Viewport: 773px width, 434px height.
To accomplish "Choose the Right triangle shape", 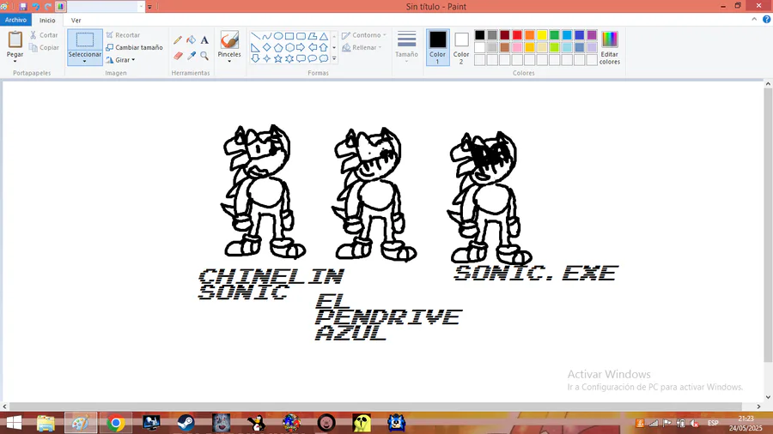I will [255, 47].
